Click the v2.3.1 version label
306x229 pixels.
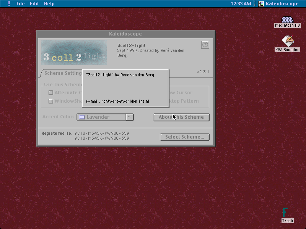pos(203,72)
